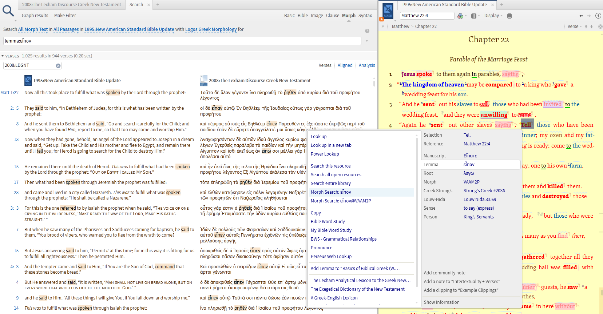This screenshot has height=314, width=603.
Task: Jump to next verse with down arrow
Action: point(591,27)
